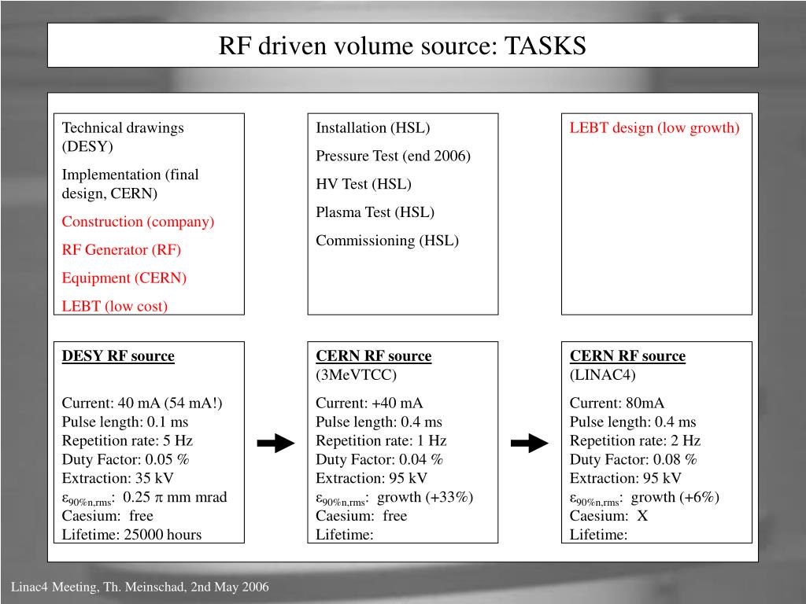Select 'HV Test (HSL)' entry

[364, 184]
